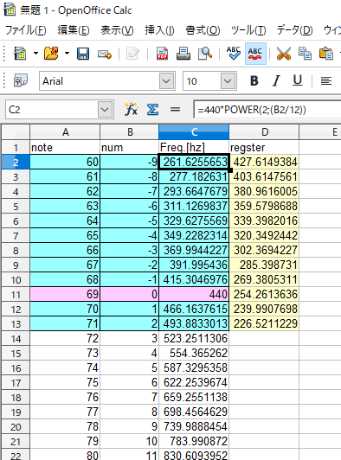Select cell with value 783.990872
341x460 pixels.
click(194, 441)
